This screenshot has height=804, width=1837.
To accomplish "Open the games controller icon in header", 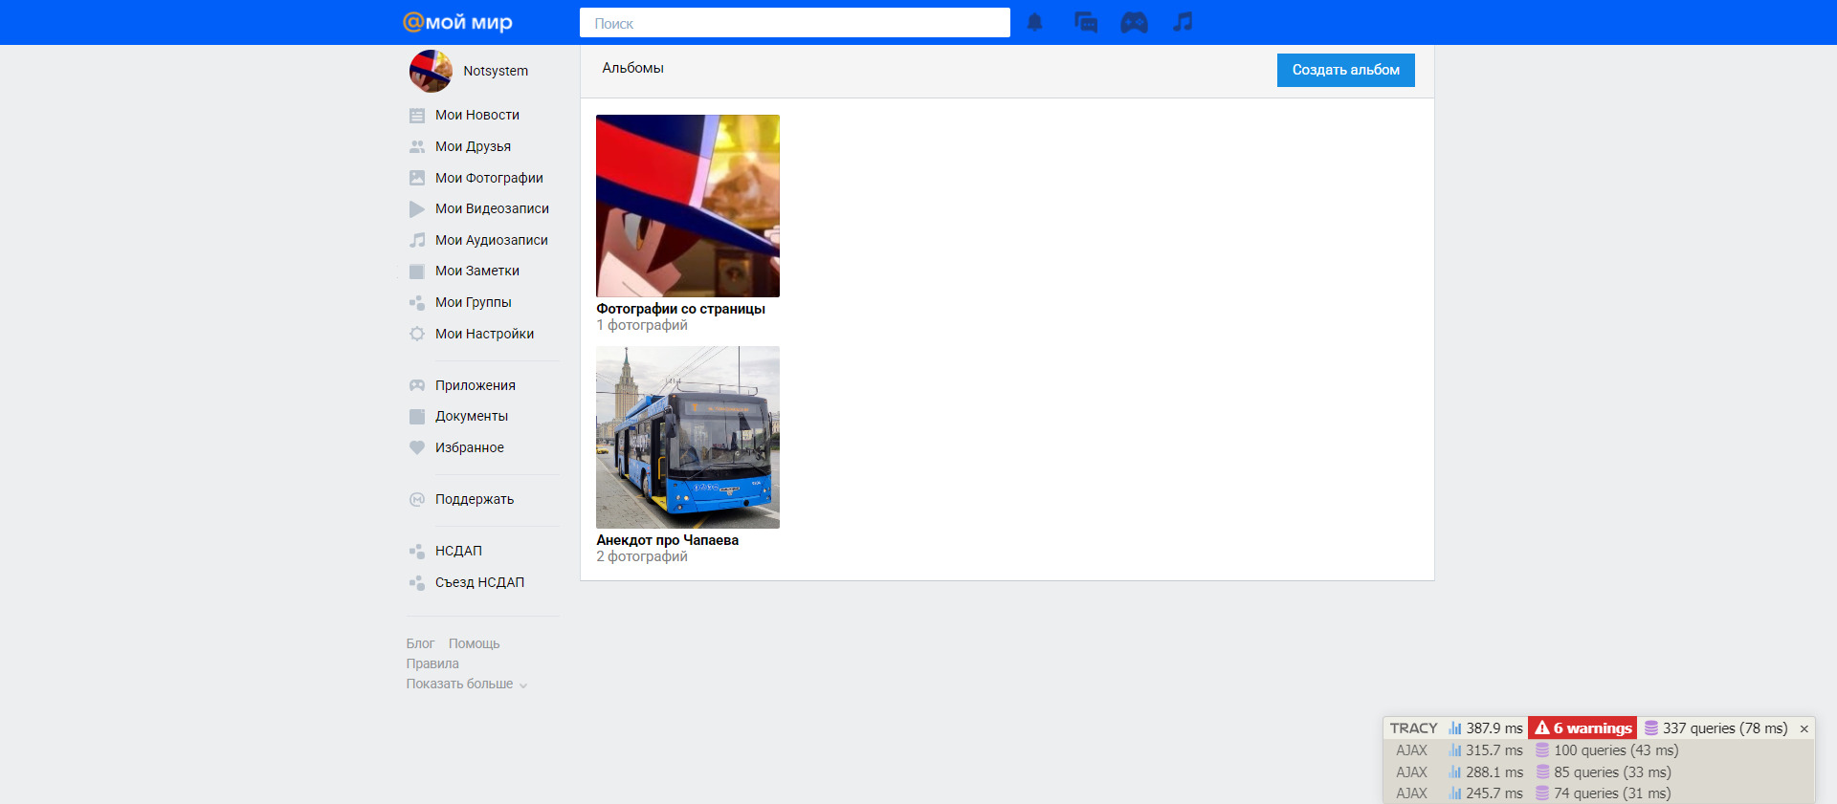I will tap(1134, 22).
